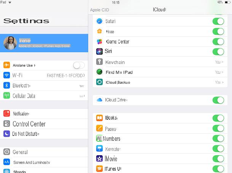Tap the Siri icon

point(99,52)
